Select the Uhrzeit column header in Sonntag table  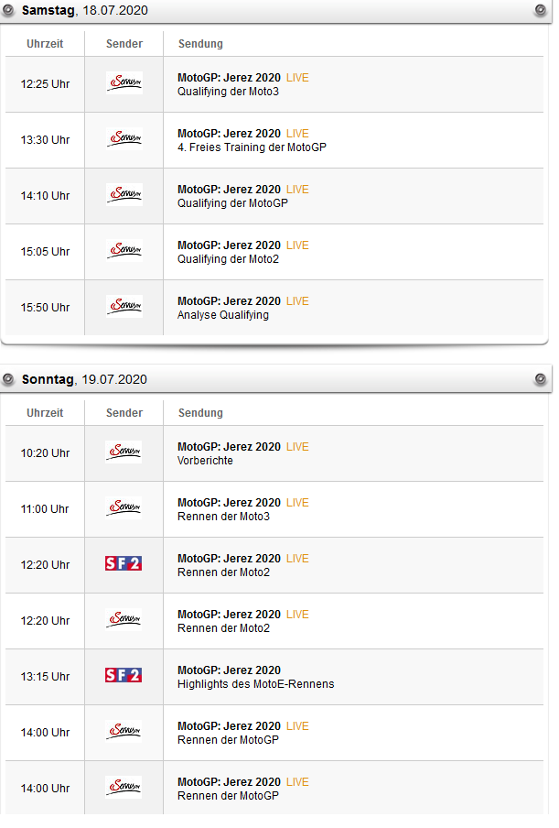coord(45,413)
